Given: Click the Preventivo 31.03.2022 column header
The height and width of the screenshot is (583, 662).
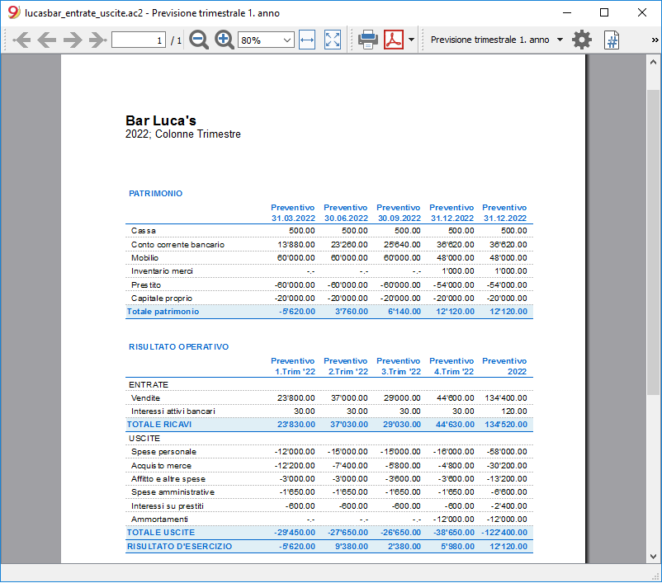Looking at the screenshot, I should [293, 213].
